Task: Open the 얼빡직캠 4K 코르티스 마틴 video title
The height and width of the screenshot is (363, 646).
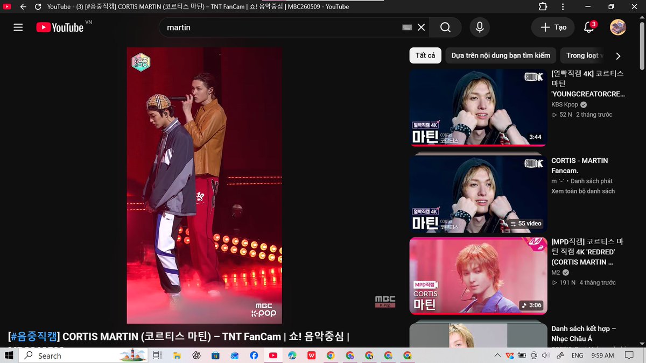Action: pos(588,83)
